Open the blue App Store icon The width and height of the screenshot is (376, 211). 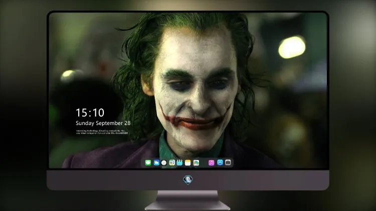click(x=220, y=162)
